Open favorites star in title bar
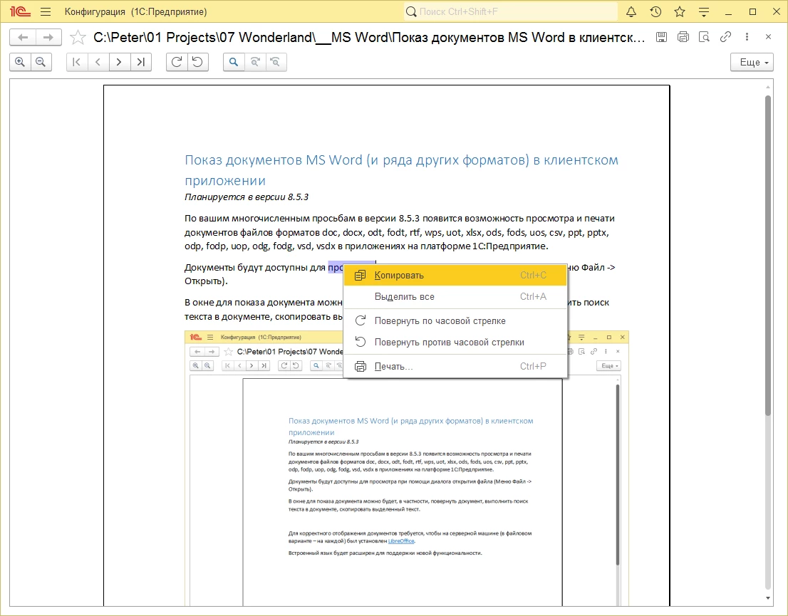The height and width of the screenshot is (616, 788). click(x=680, y=11)
